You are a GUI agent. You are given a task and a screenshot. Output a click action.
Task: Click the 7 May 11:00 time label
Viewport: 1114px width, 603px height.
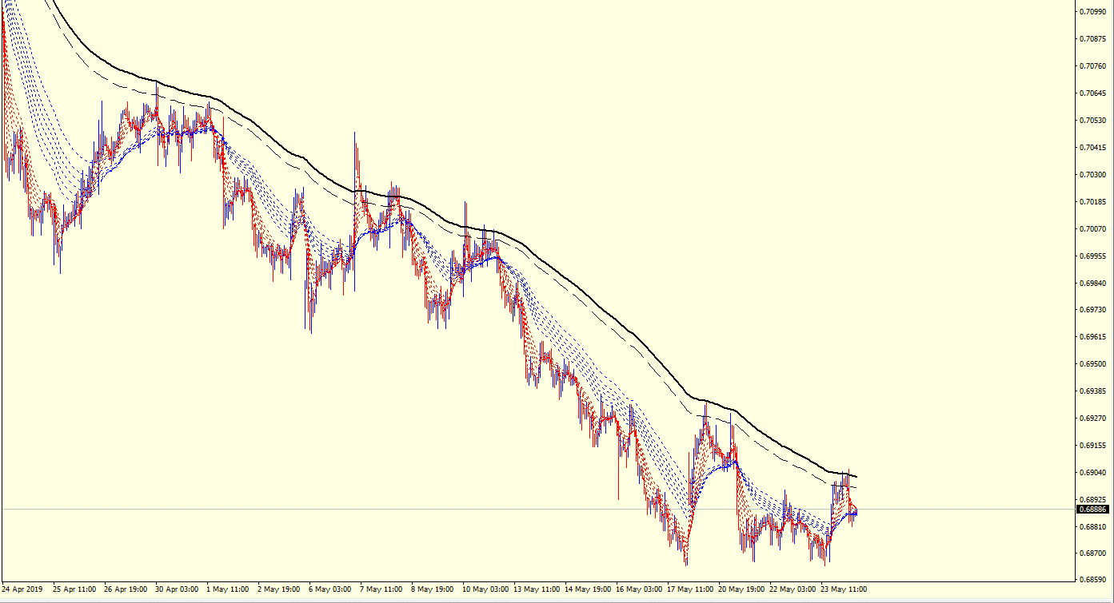pos(382,589)
